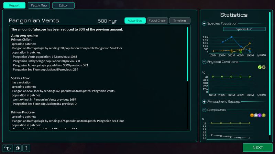Toggle green legend icon in Physical Conditions
This screenshot has height=154, width=275.
[260, 67]
